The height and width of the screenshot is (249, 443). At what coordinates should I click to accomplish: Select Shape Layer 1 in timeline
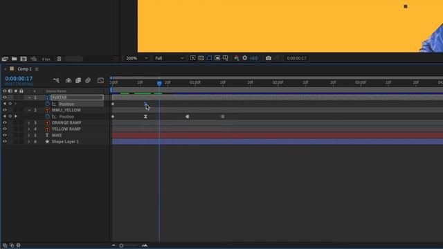65,142
